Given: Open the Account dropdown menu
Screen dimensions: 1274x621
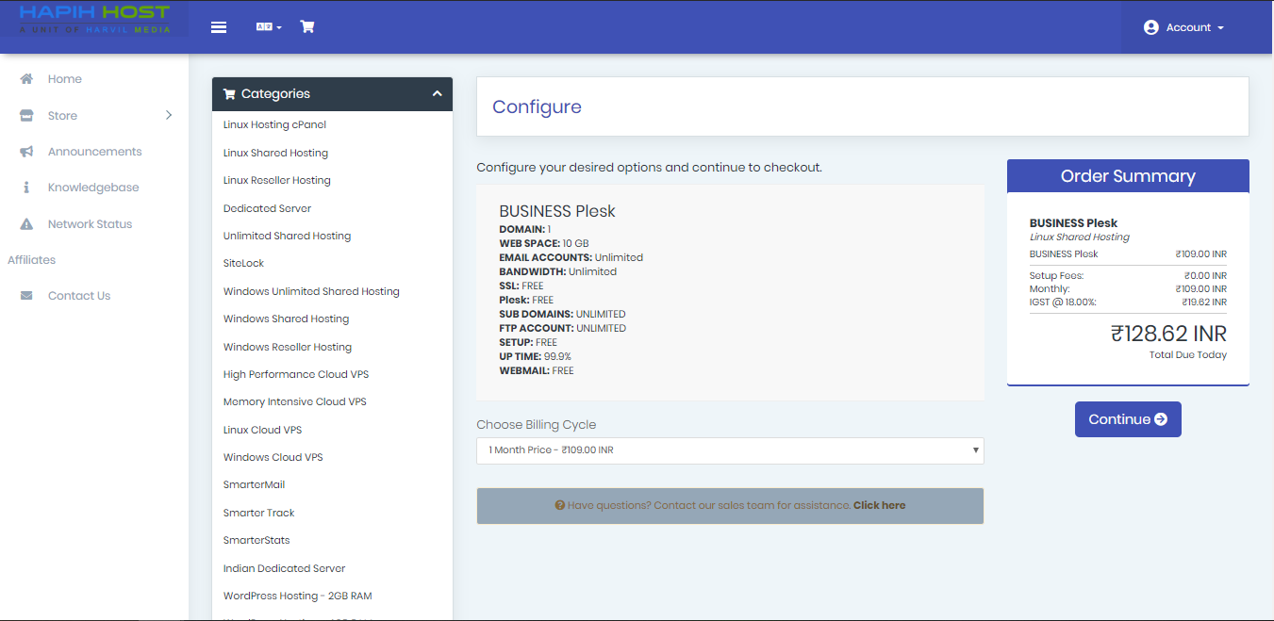Looking at the screenshot, I should pyautogui.click(x=1183, y=27).
